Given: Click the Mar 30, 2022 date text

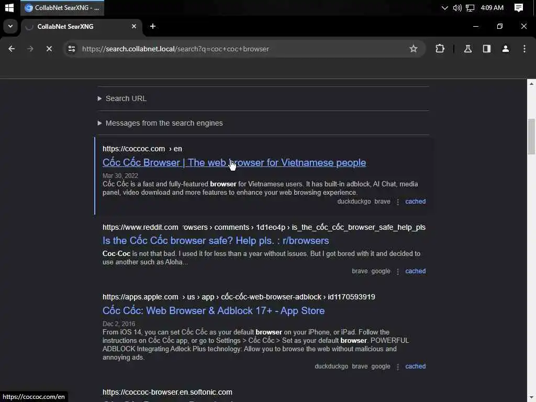Looking at the screenshot, I should pyautogui.click(x=120, y=176).
